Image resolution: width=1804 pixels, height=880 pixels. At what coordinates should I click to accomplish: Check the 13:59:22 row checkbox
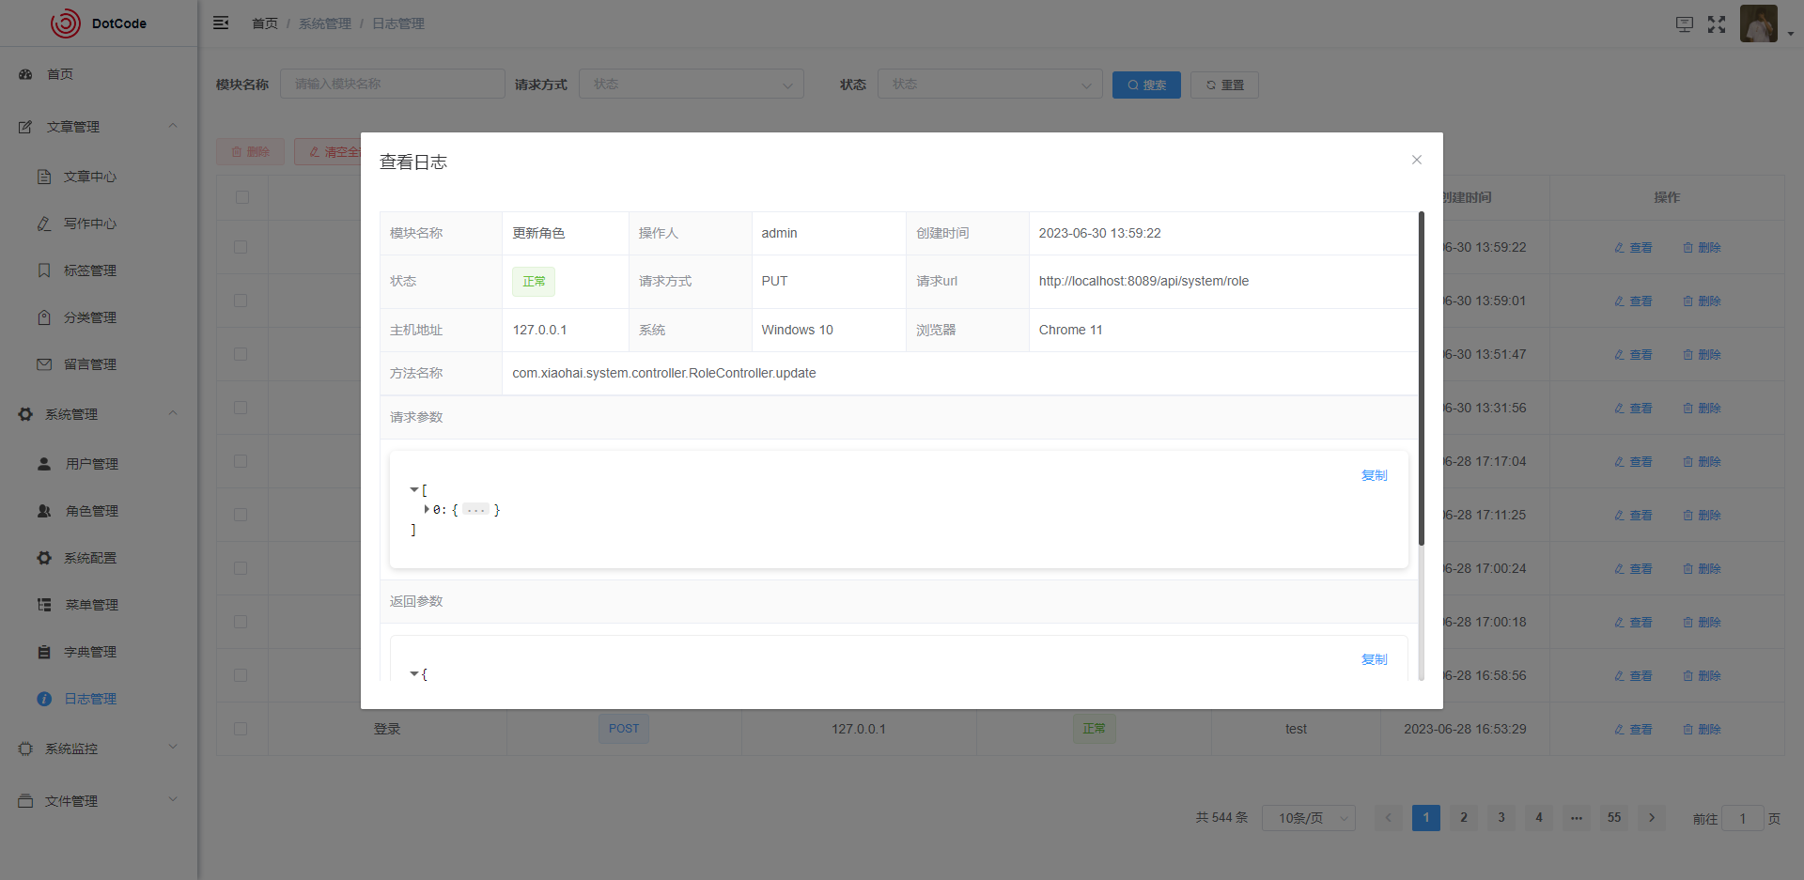tap(241, 247)
